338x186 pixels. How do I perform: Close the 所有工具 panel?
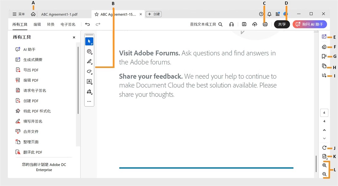click(x=74, y=37)
